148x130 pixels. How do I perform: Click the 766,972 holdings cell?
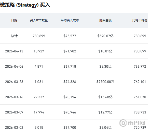click(140, 66)
